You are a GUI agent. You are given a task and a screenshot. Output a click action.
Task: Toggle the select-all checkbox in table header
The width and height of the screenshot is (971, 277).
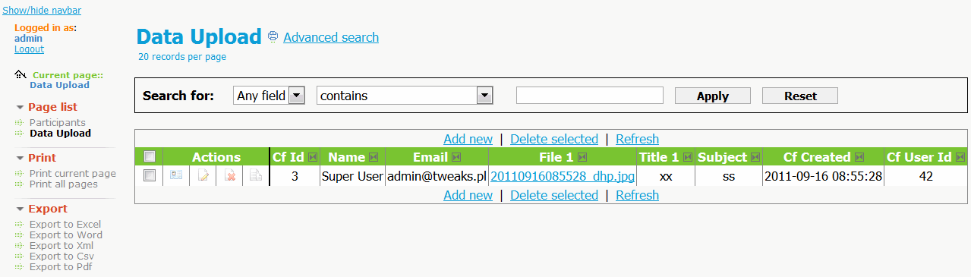[150, 156]
